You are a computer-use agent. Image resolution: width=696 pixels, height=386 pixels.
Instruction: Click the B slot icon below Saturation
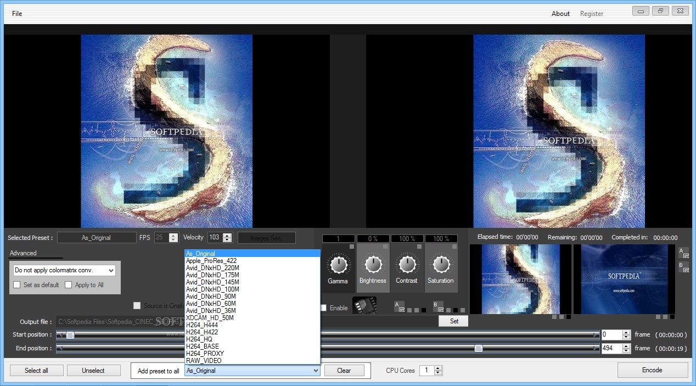(438, 306)
